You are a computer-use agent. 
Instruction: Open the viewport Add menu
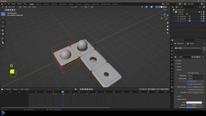(29, 7)
